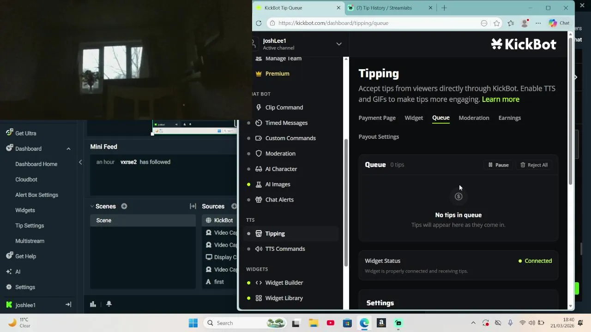591x332 pixels.
Task: Reject all tips in queue
Action: tap(534, 165)
